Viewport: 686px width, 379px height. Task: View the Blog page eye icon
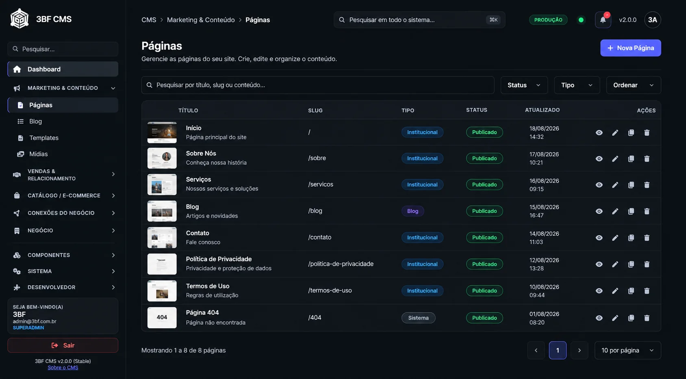(x=599, y=211)
